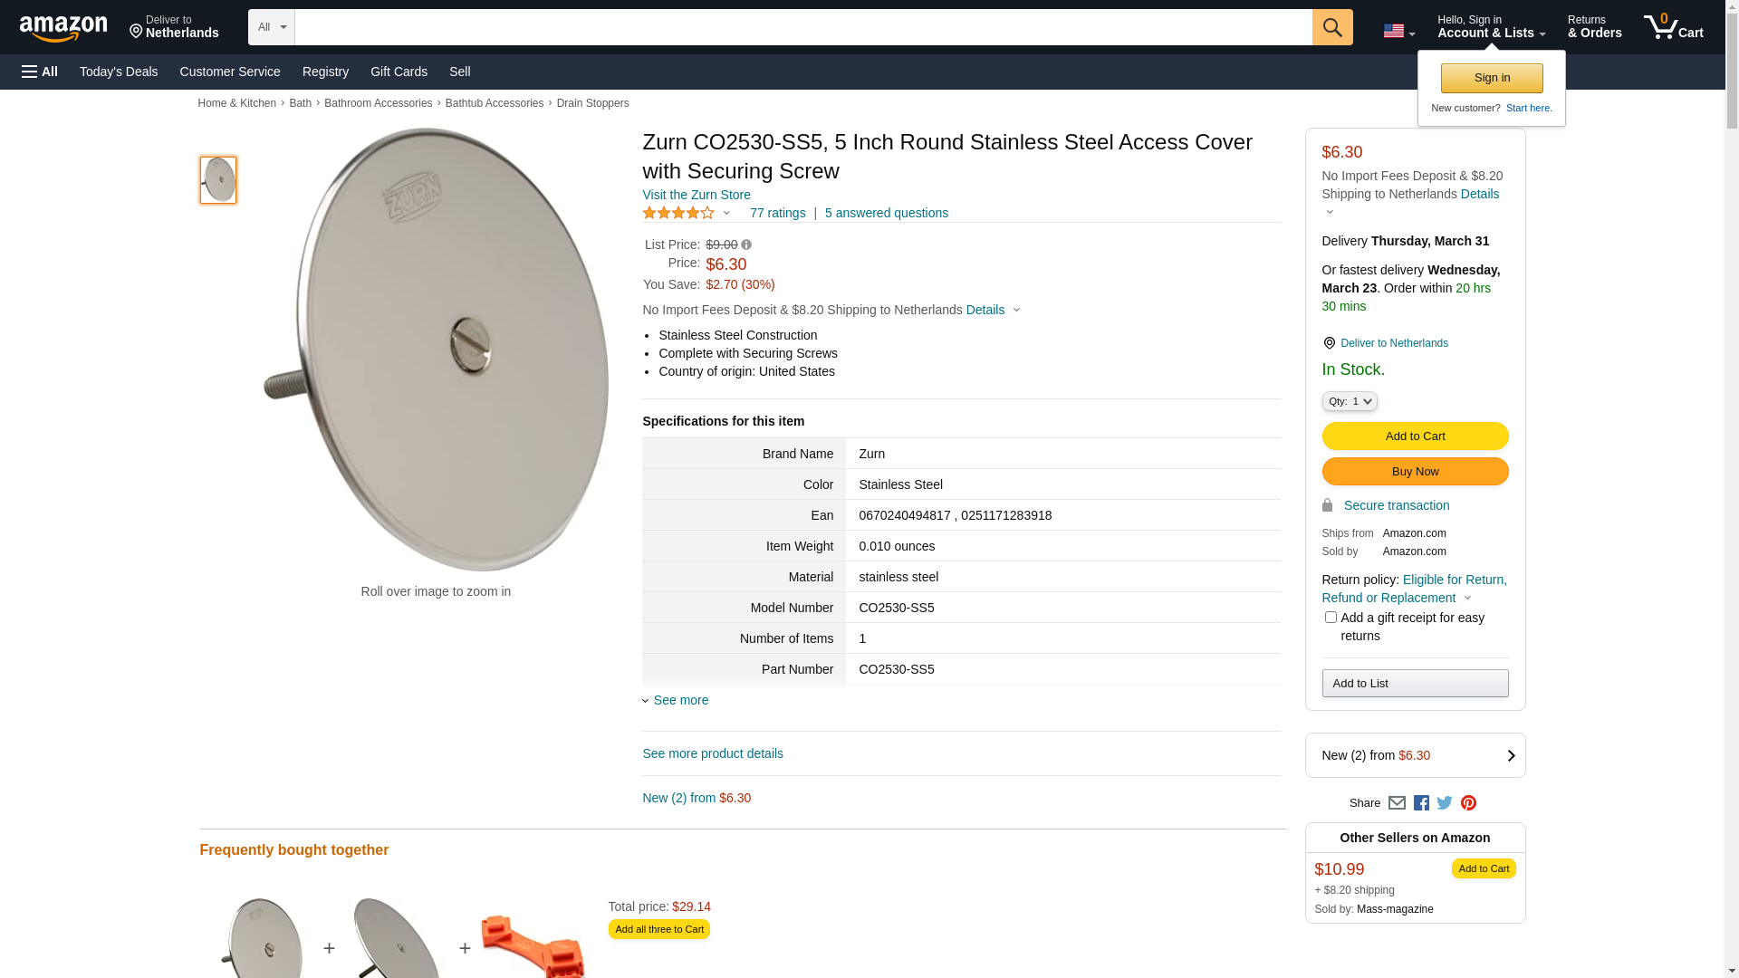The width and height of the screenshot is (1739, 978).
Task: Share product on Pinterest icon
Action: click(x=1468, y=803)
